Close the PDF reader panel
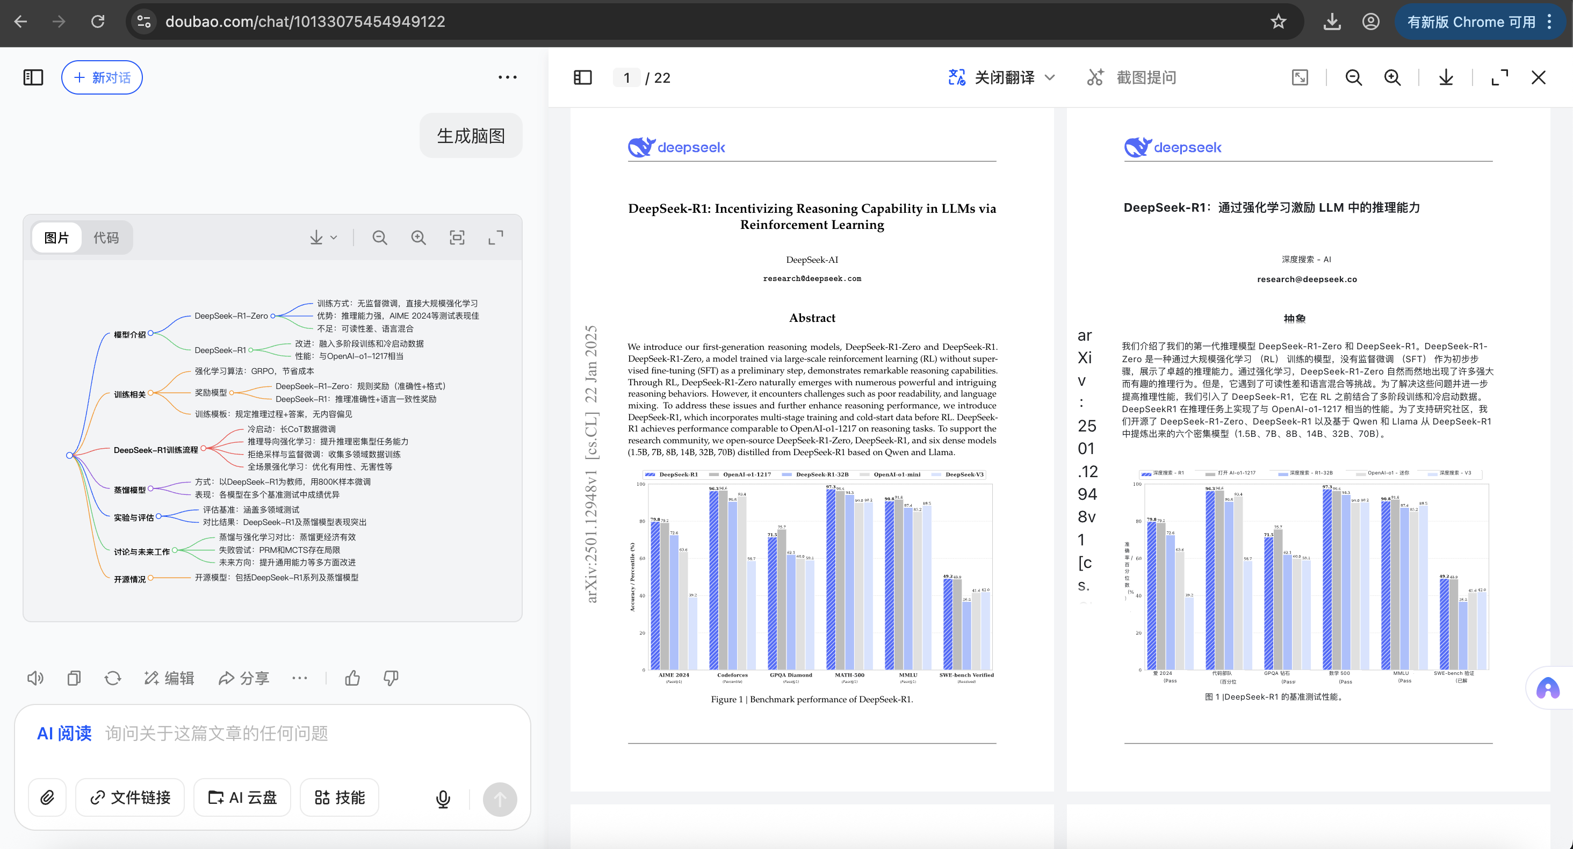 pos(1538,77)
